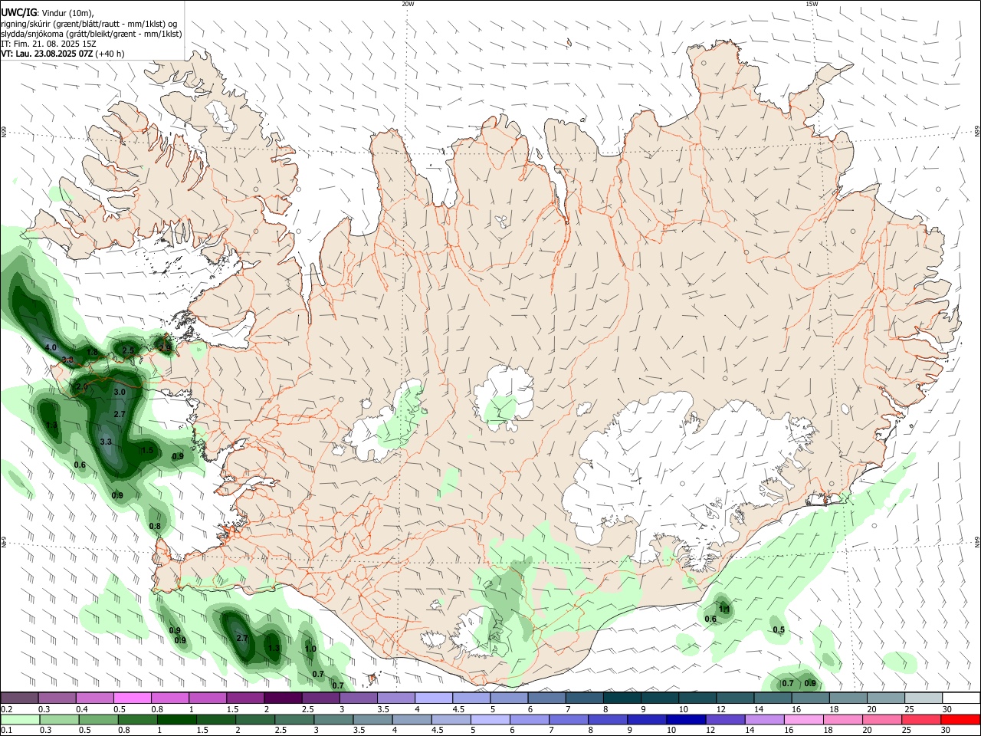Click the 3.3 precipitation value on the map
The width and height of the screenshot is (981, 736).
coord(106,442)
